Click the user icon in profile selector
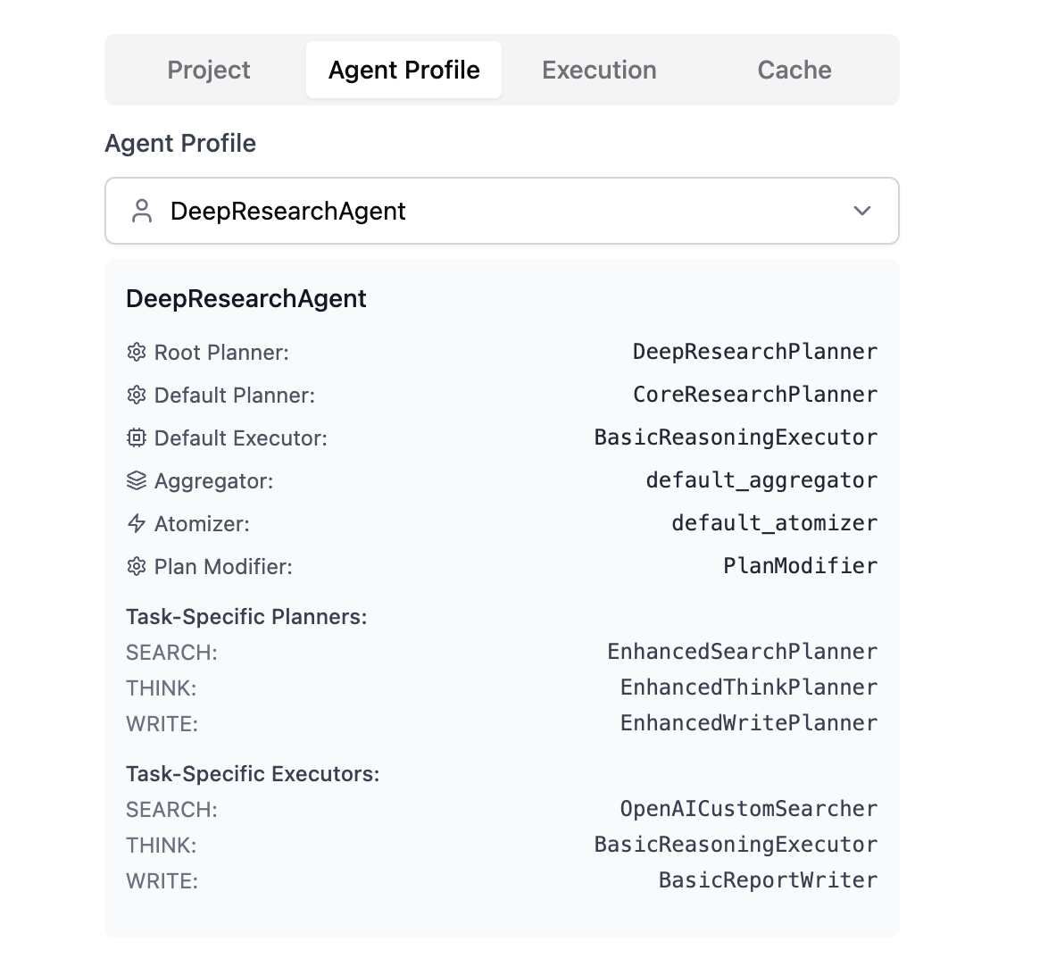The image size is (1048, 975). point(142,211)
